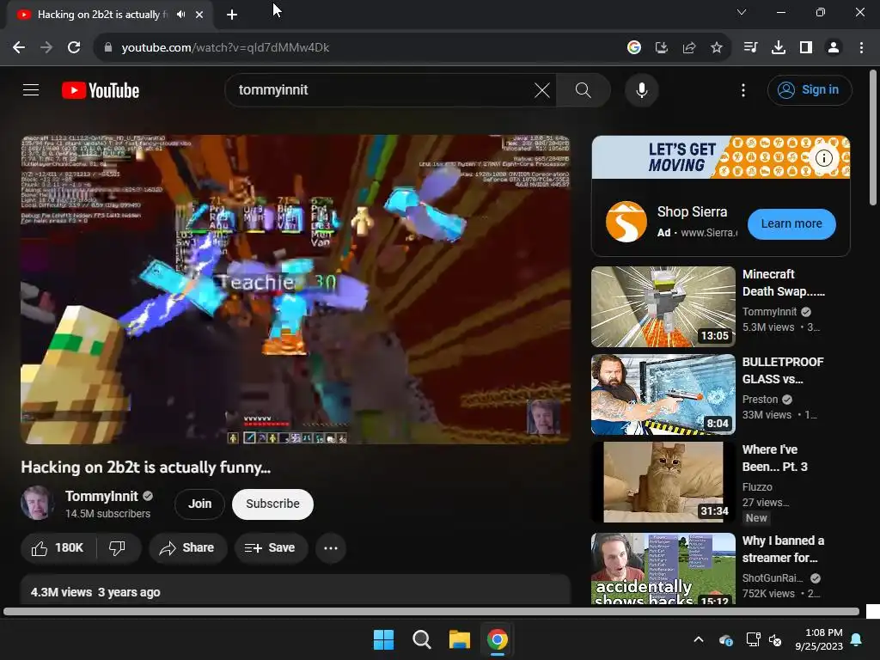This screenshot has height=660, width=880.
Task: Open Chrome downloads icon
Action: point(779,48)
